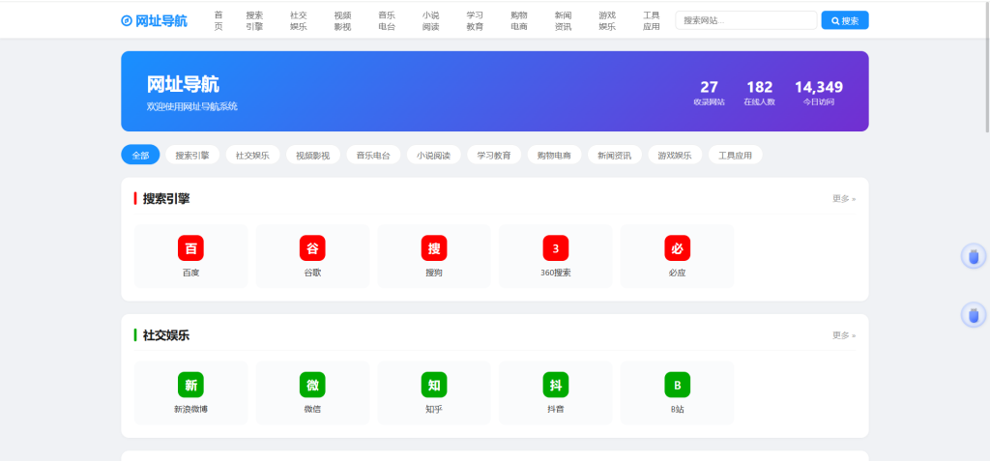The image size is (990, 461).
Task: Open 小说阅读 in top navigation bar
Action: pos(430,21)
